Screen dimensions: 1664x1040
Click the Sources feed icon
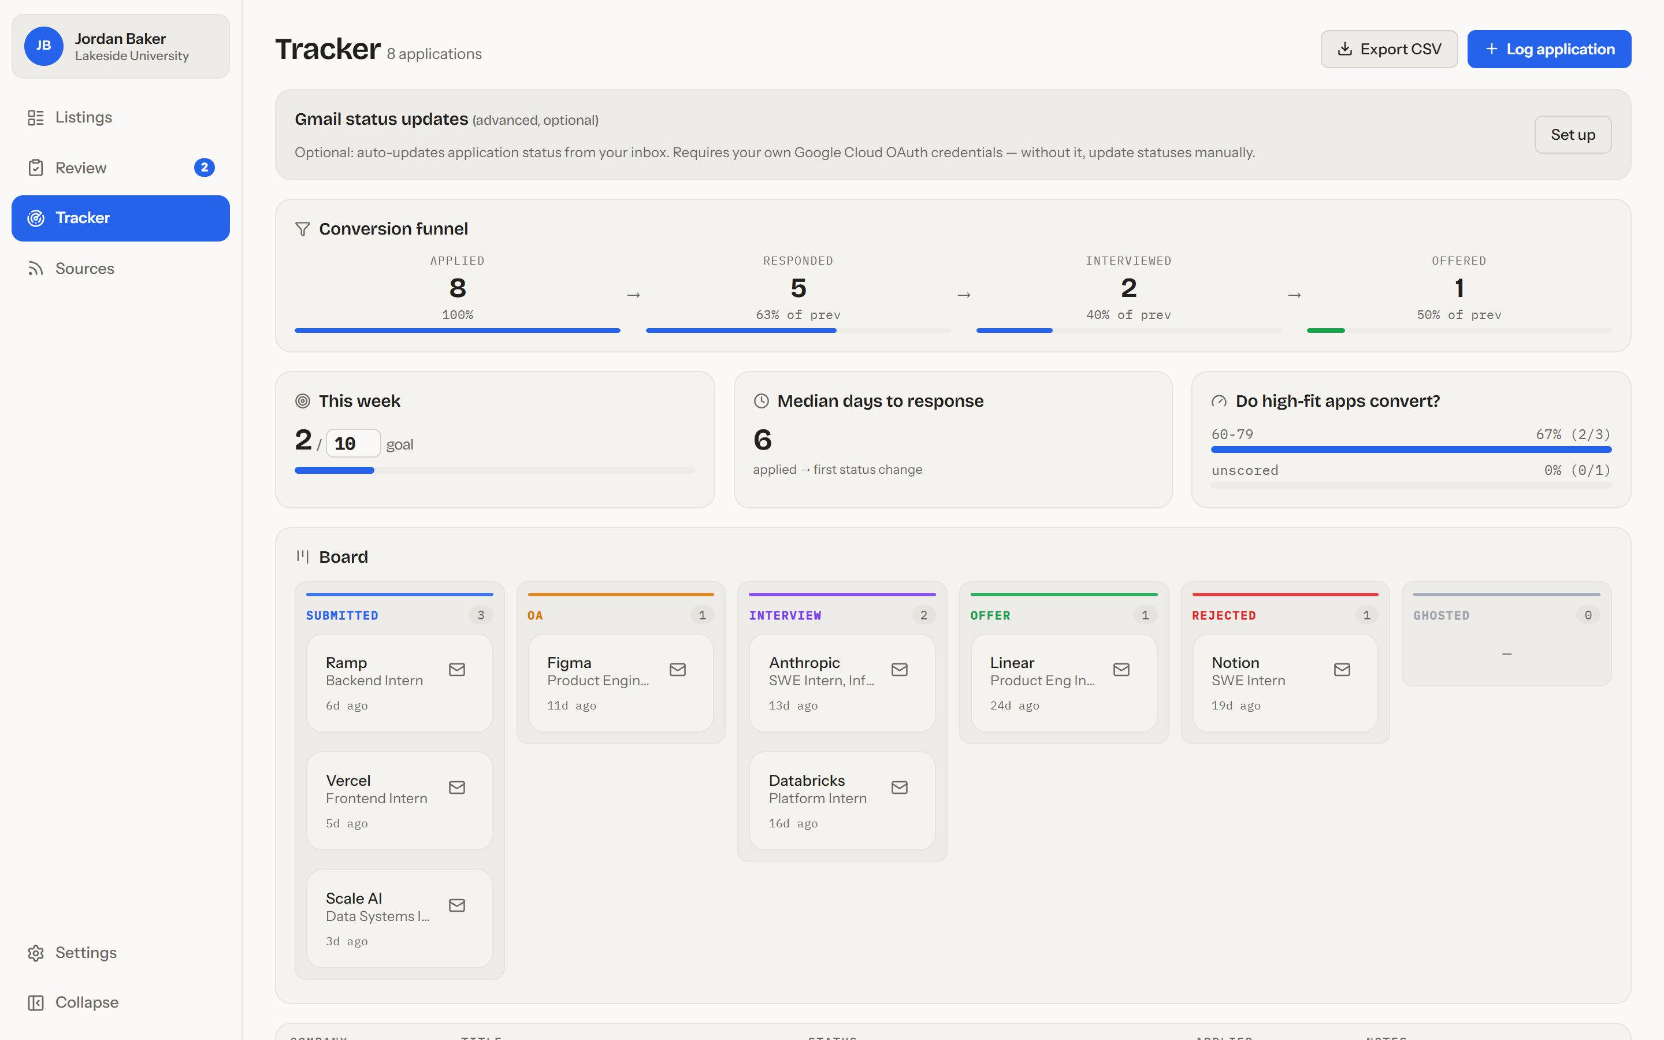(x=36, y=268)
